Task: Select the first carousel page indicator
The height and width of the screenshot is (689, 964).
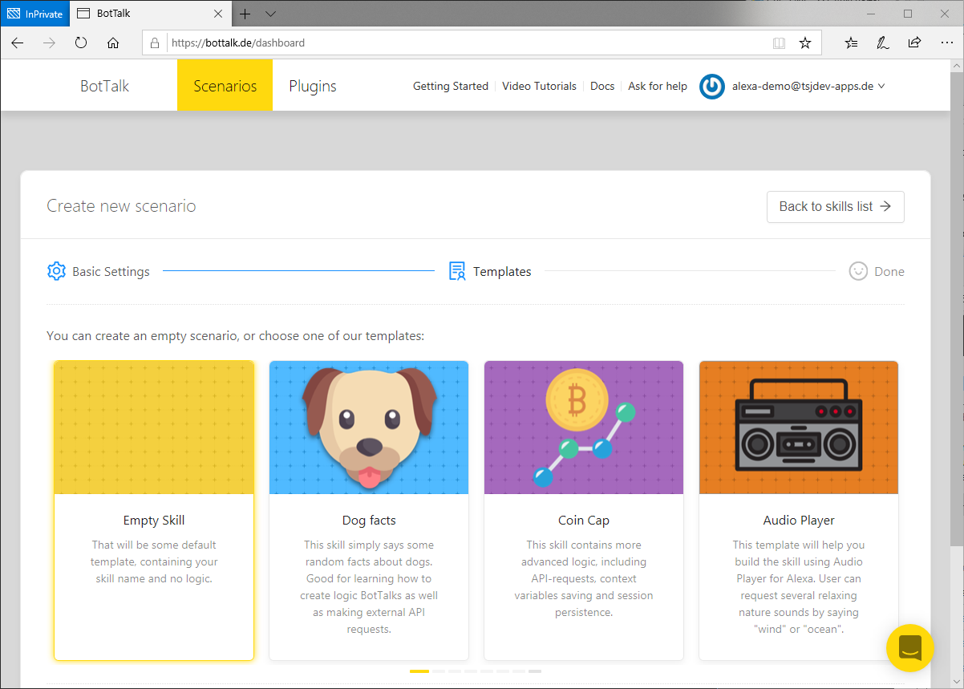Action: click(419, 671)
